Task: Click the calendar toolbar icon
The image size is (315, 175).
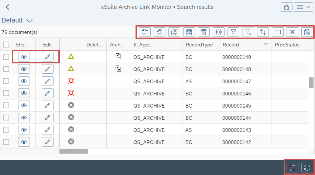Action: [189, 32]
